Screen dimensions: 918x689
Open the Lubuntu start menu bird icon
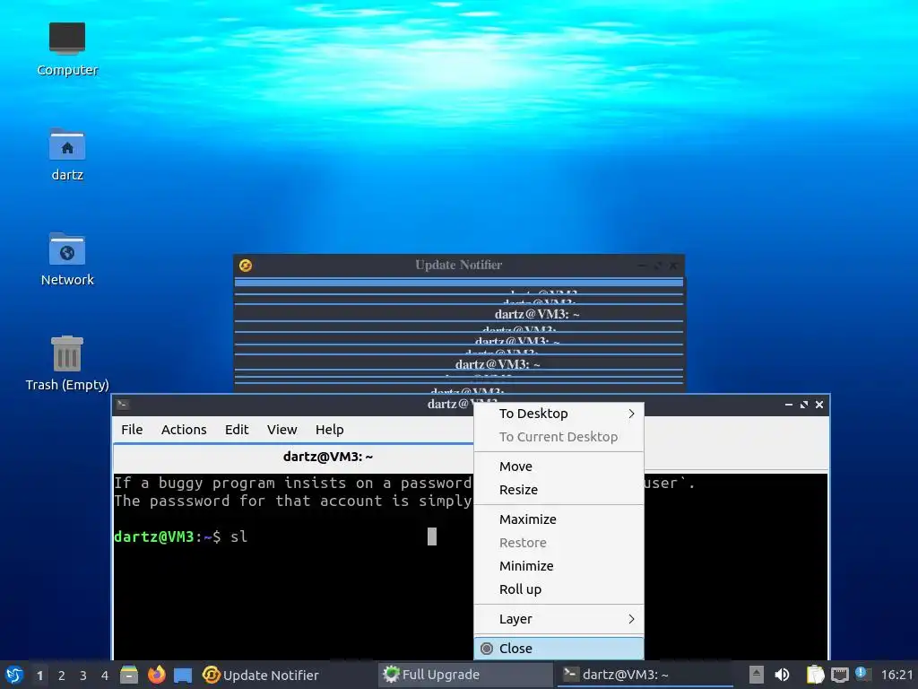point(14,675)
